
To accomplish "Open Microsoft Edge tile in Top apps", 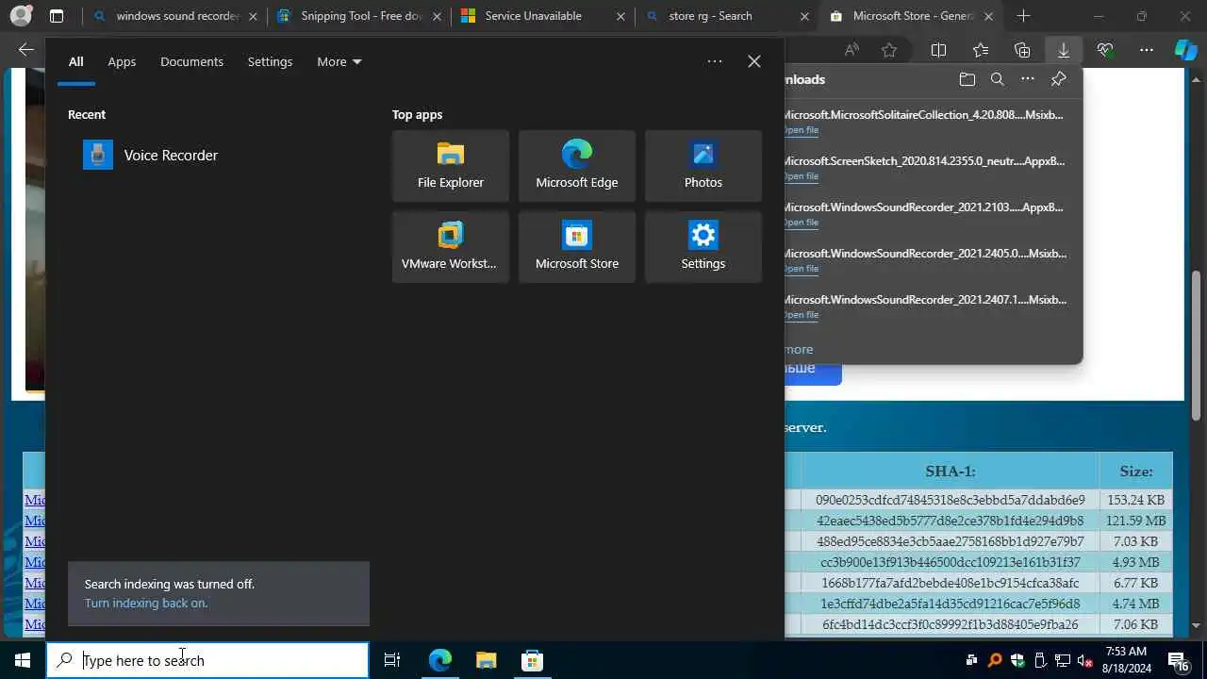I will [577, 166].
